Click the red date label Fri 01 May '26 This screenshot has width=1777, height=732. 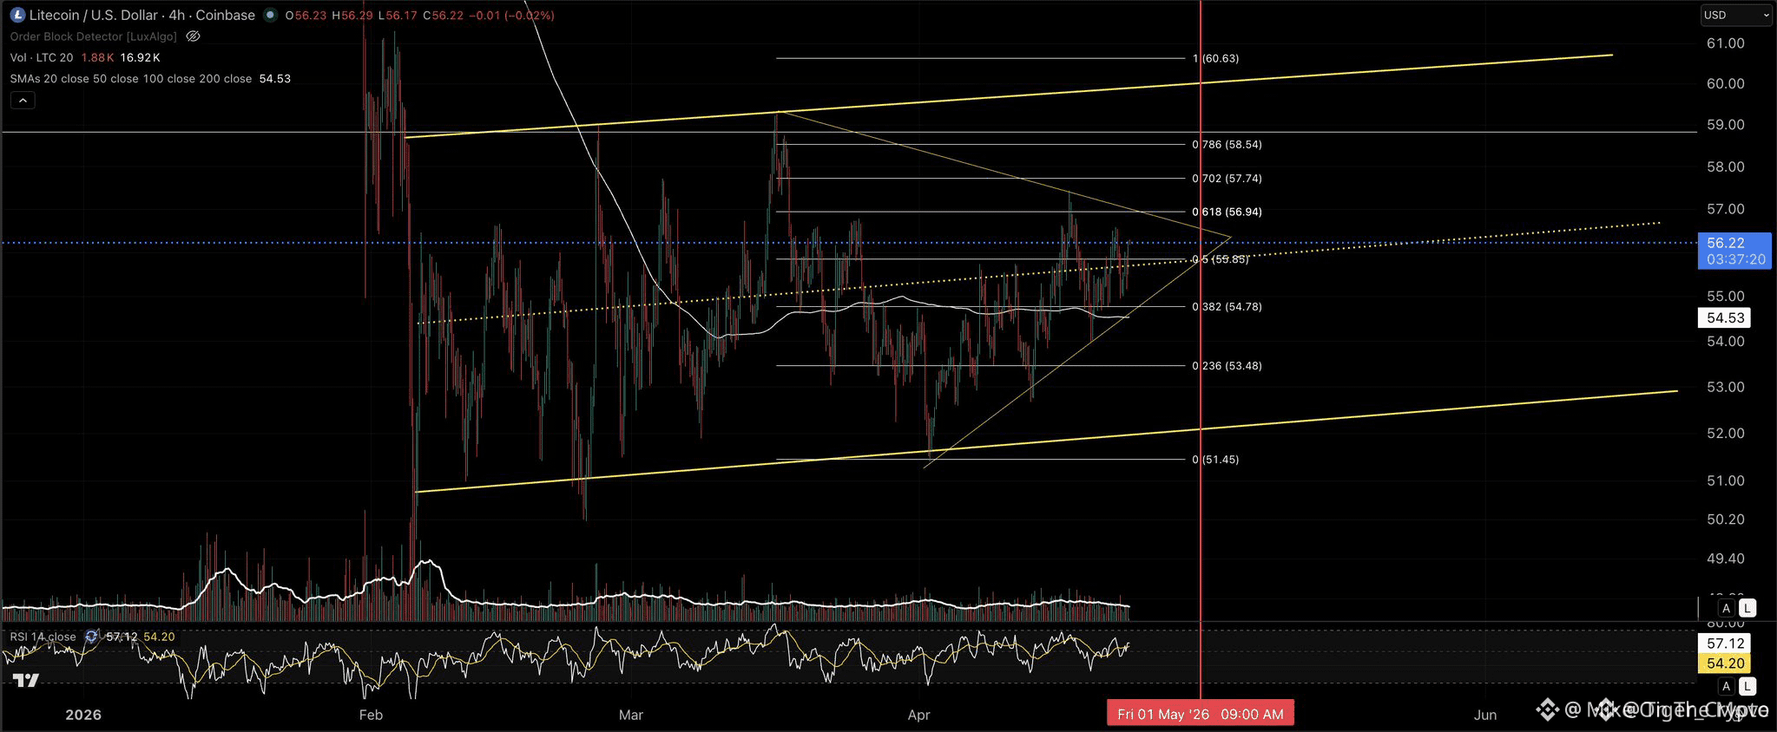click(x=1201, y=714)
